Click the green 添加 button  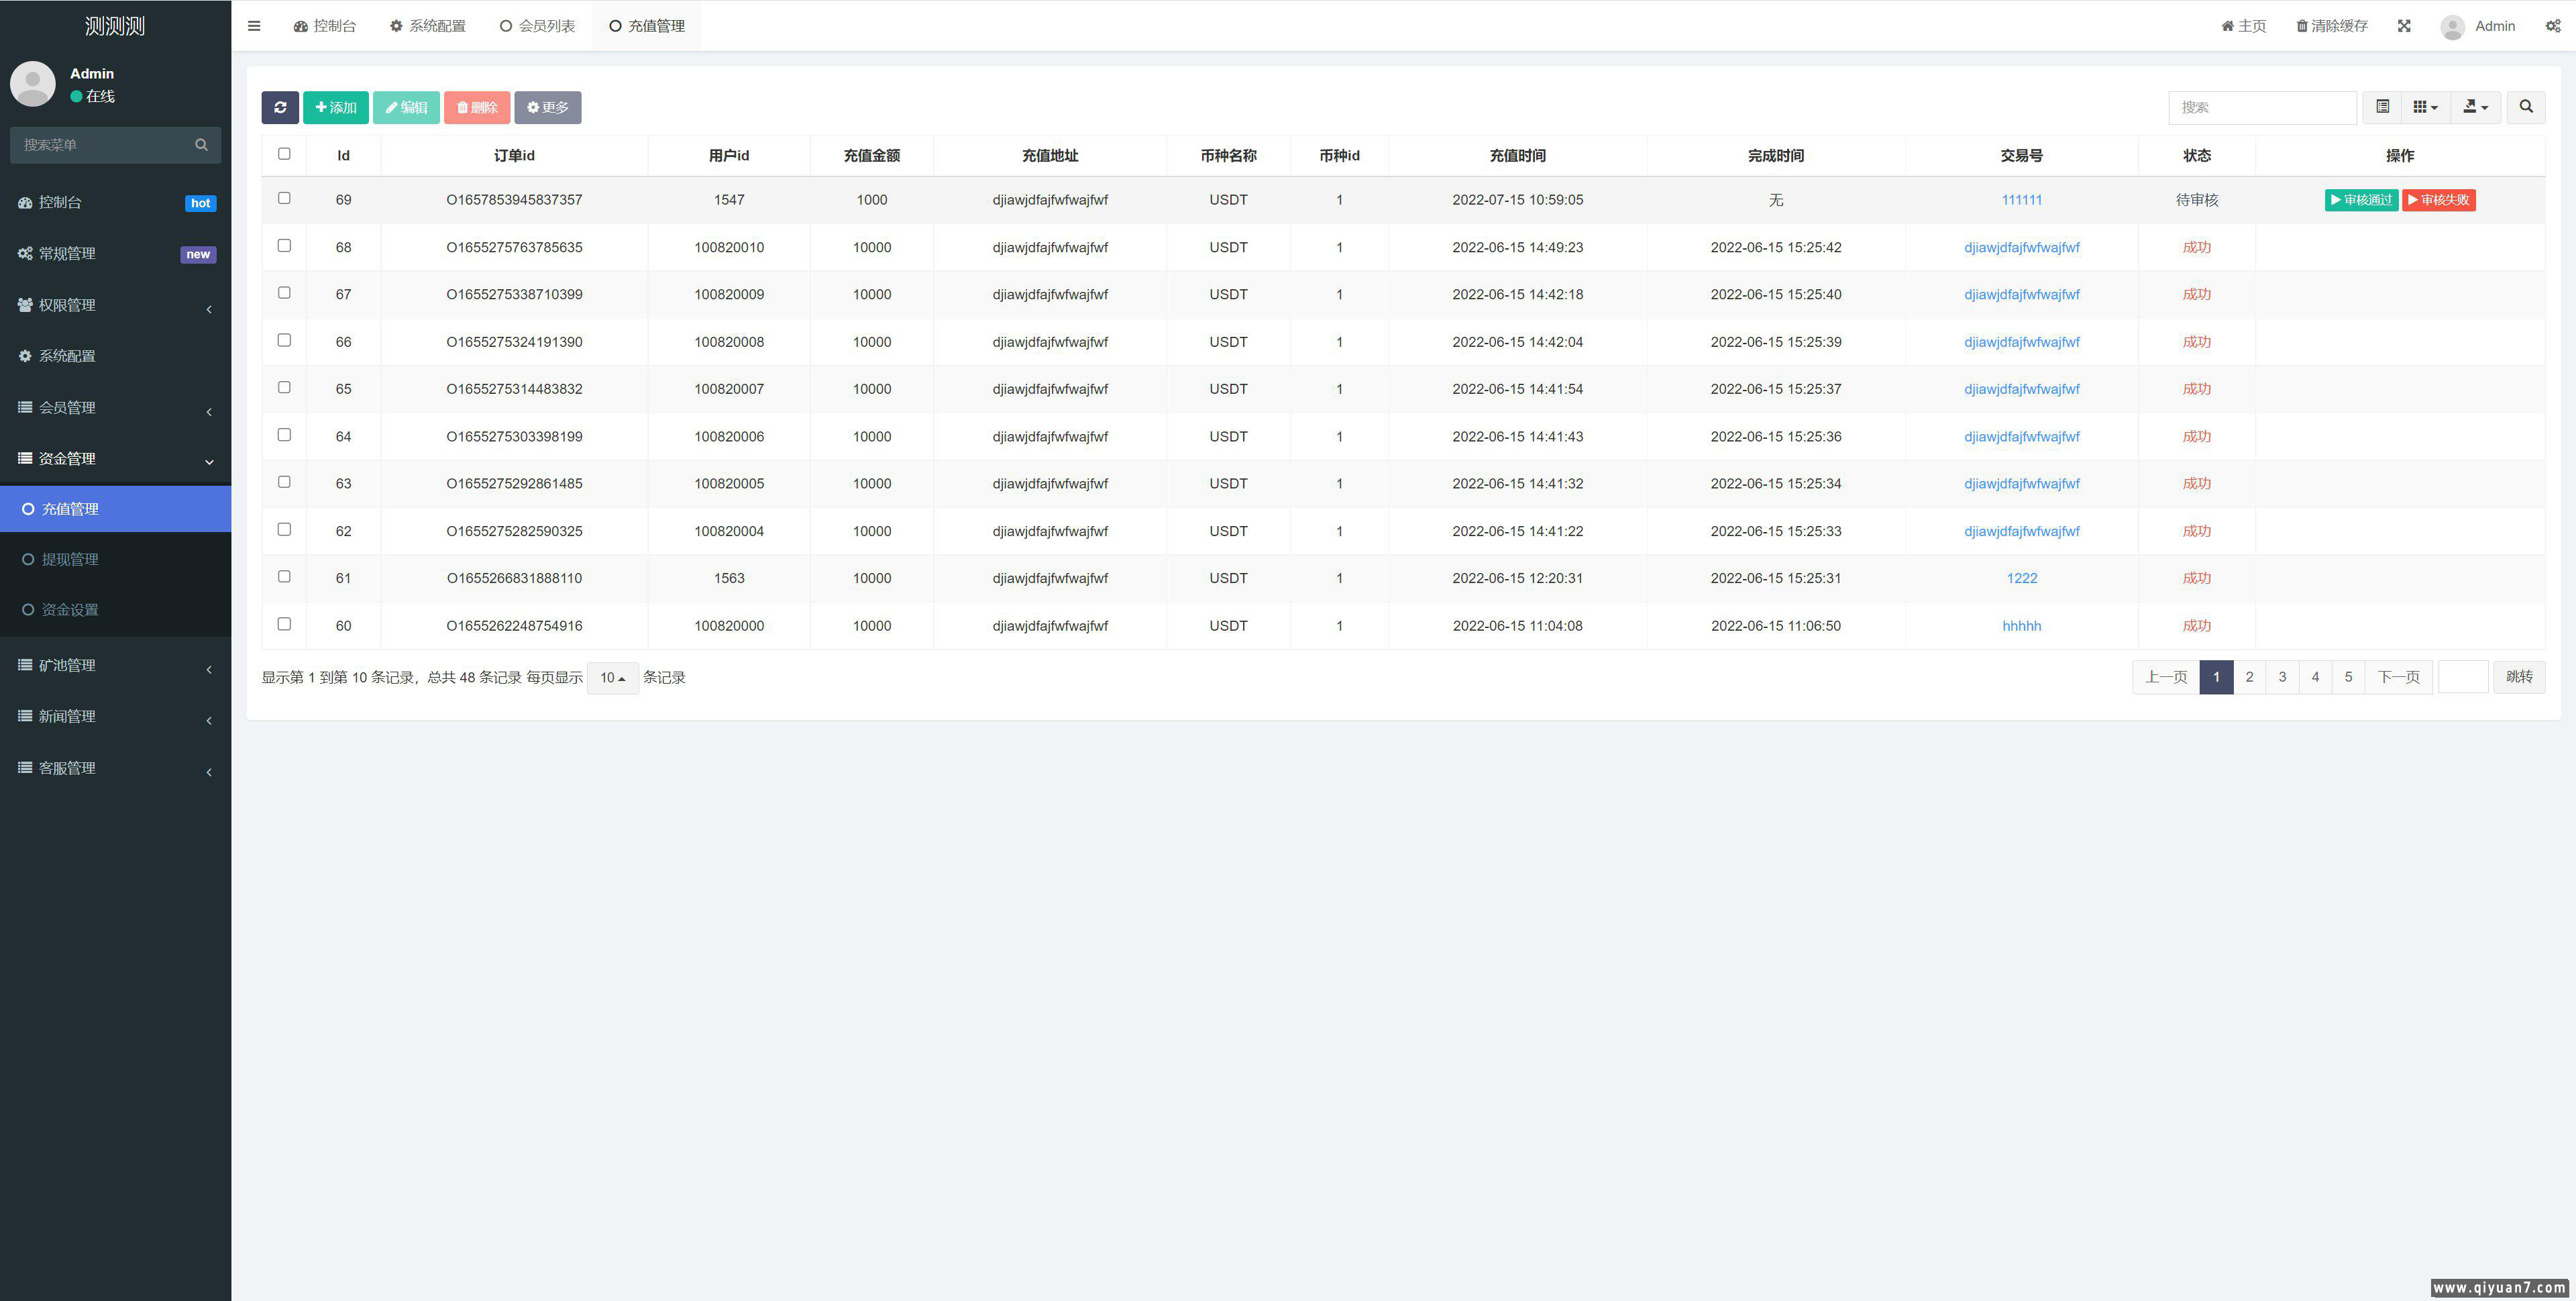[336, 107]
